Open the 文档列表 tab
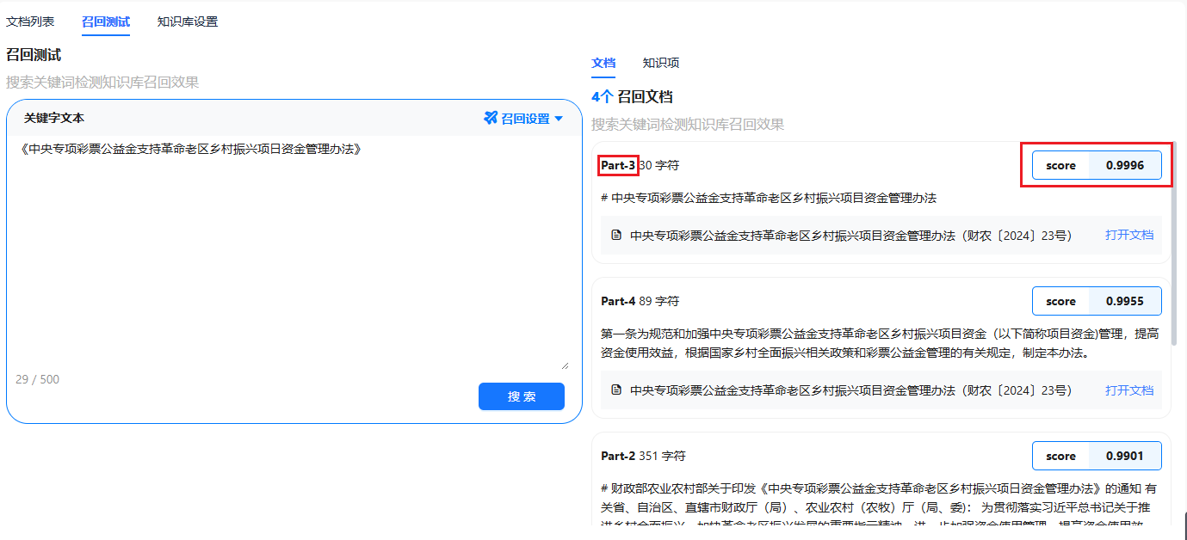Screen dimensions: 1187x540 click(x=30, y=21)
